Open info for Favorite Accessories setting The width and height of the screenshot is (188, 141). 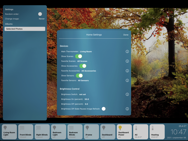point(127,71)
